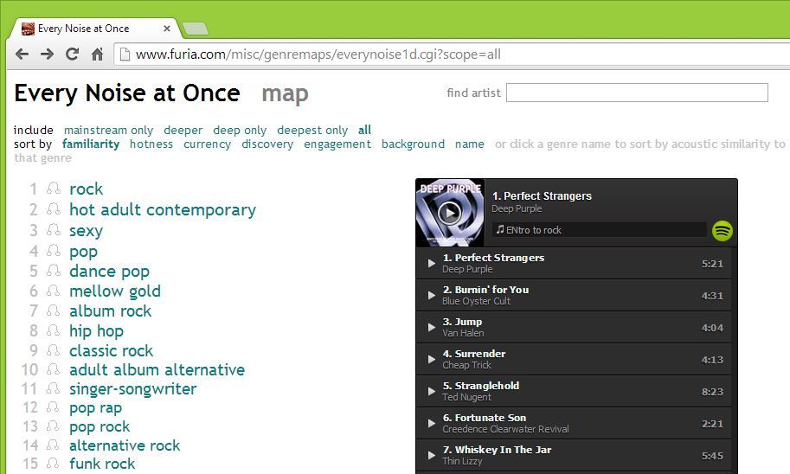The width and height of the screenshot is (790, 474).
Task: Play track 5 Stranglehold
Action: [x=431, y=391]
